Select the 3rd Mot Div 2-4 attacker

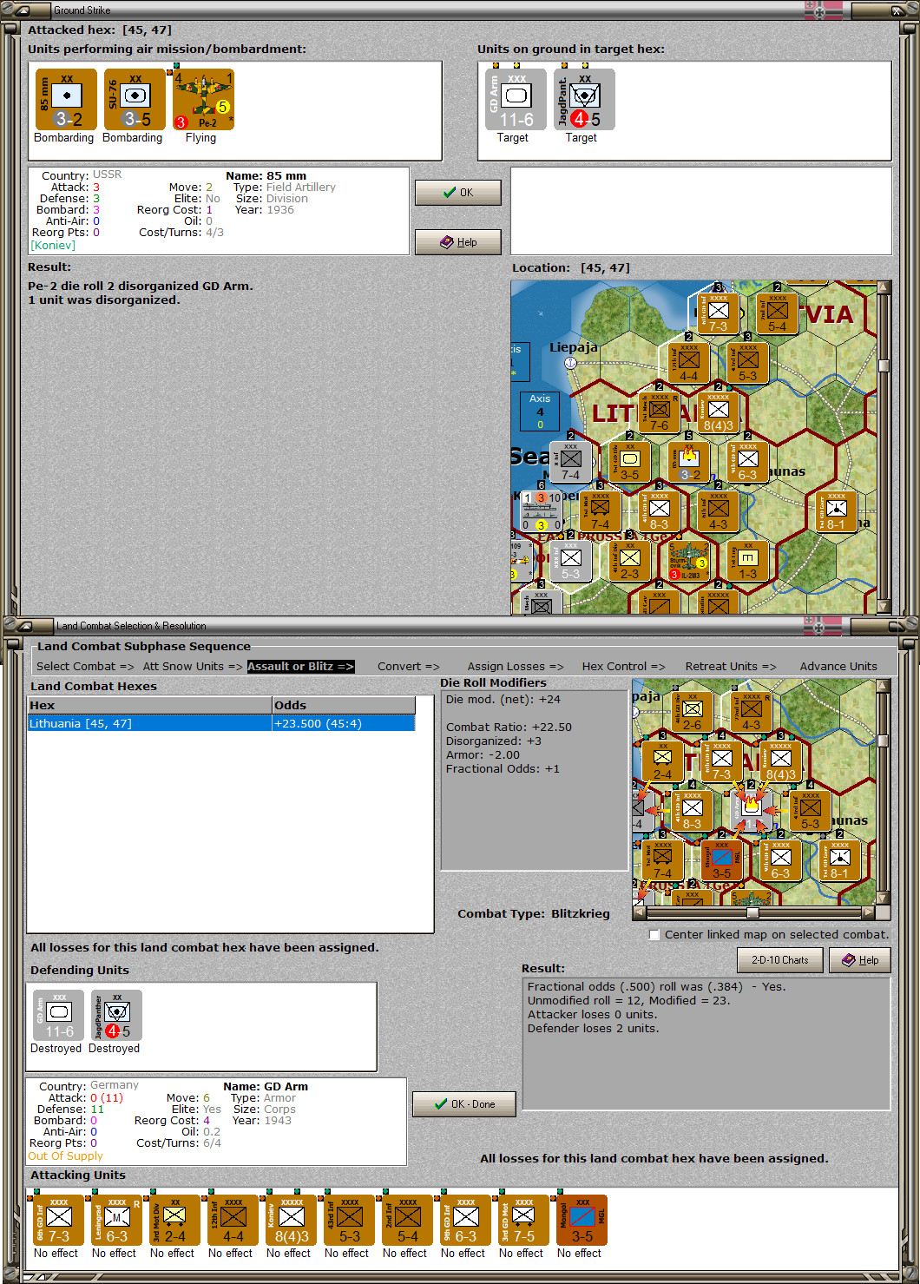(174, 1221)
